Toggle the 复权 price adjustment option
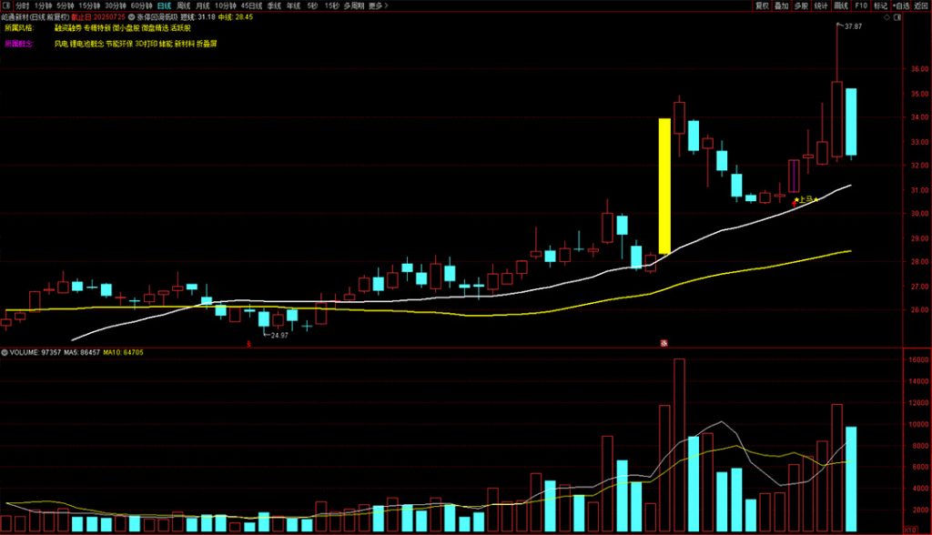The width and height of the screenshot is (932, 535). pyautogui.click(x=762, y=5)
